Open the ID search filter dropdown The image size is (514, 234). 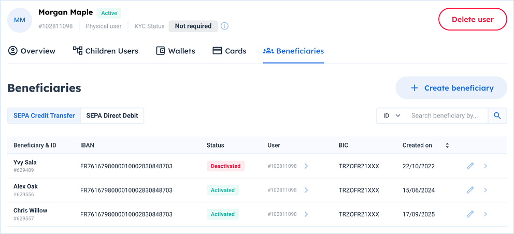click(x=392, y=116)
